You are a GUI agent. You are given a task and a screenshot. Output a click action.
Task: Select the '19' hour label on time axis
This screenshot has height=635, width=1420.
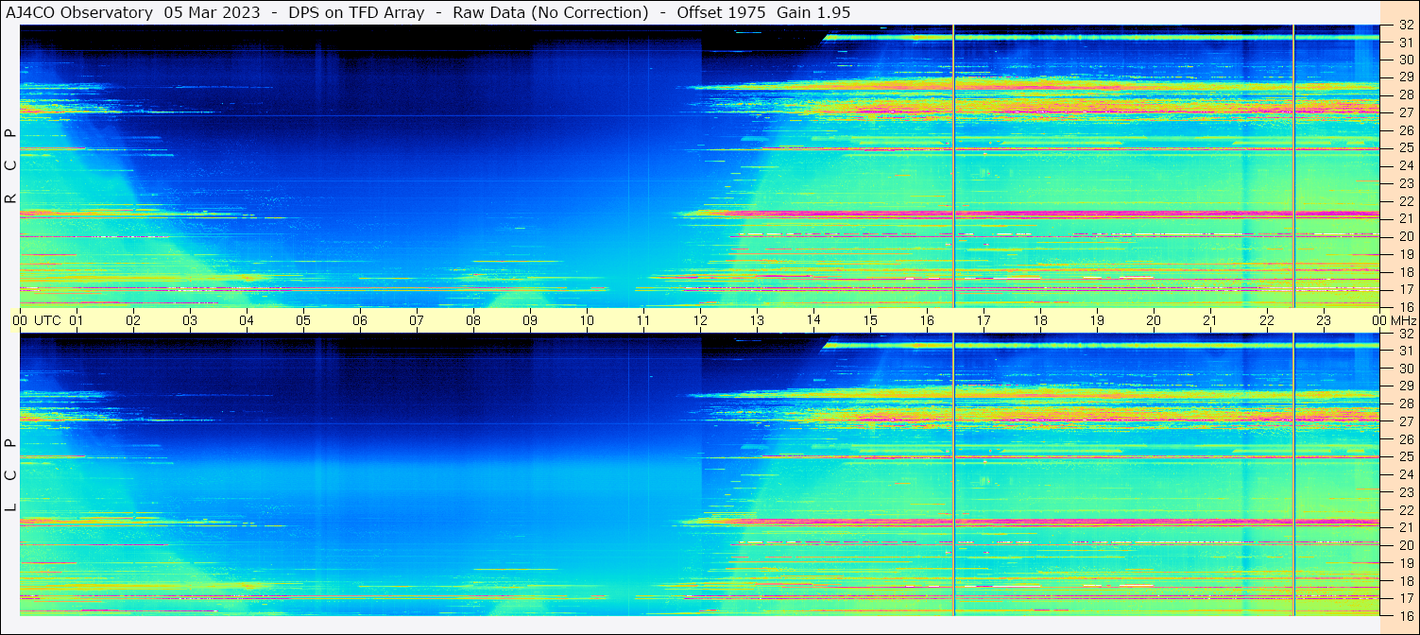click(1097, 320)
